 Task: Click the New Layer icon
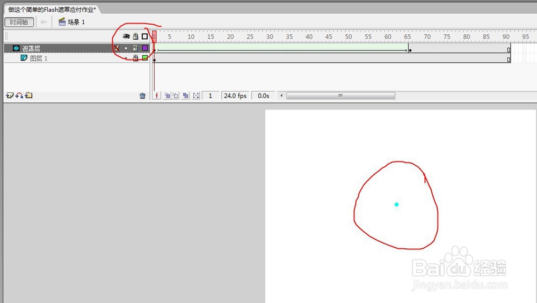pos(10,95)
